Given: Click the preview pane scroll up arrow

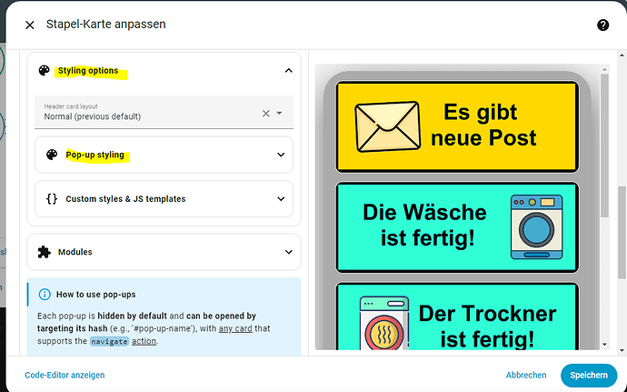Looking at the screenshot, I should [604, 69].
